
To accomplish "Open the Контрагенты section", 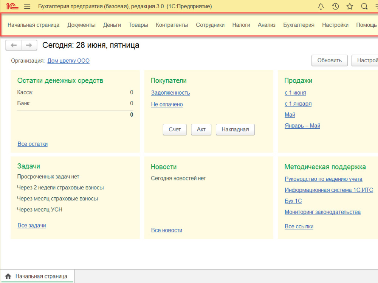I will click(172, 25).
